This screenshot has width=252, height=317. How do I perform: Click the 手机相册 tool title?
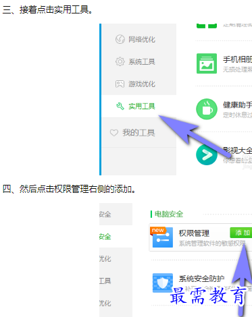237,59
